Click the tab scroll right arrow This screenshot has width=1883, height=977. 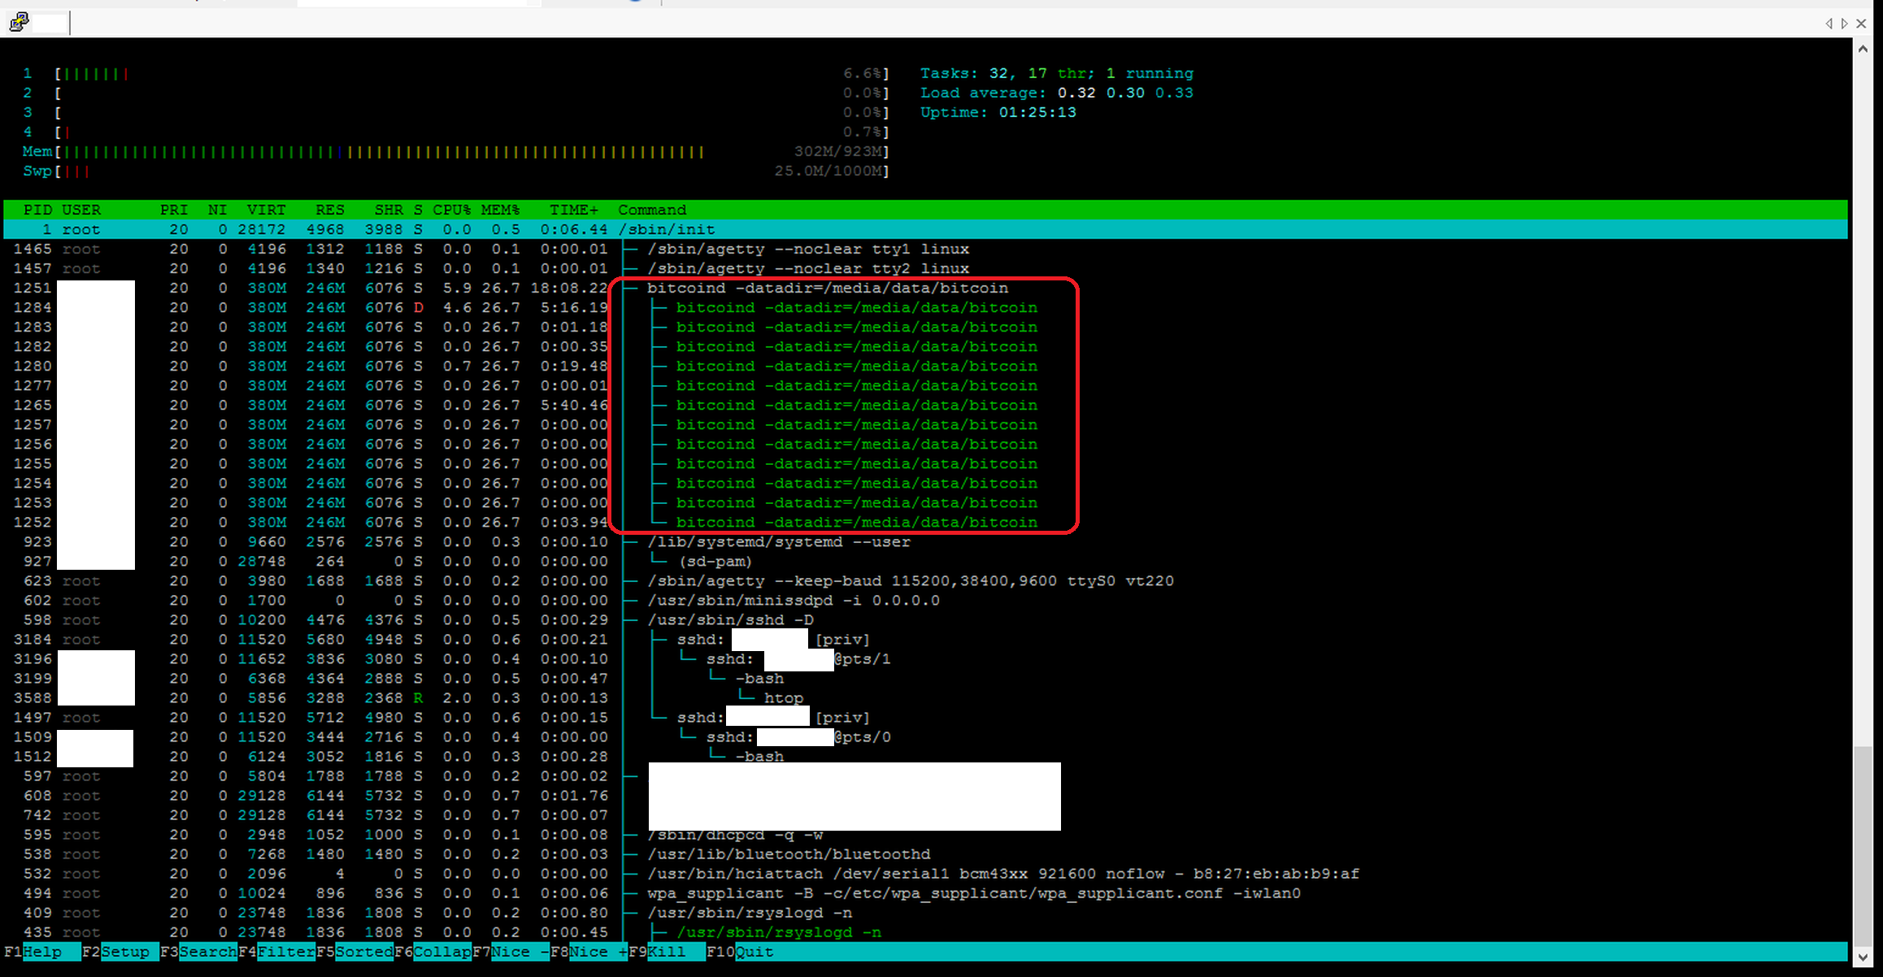pos(1844,24)
